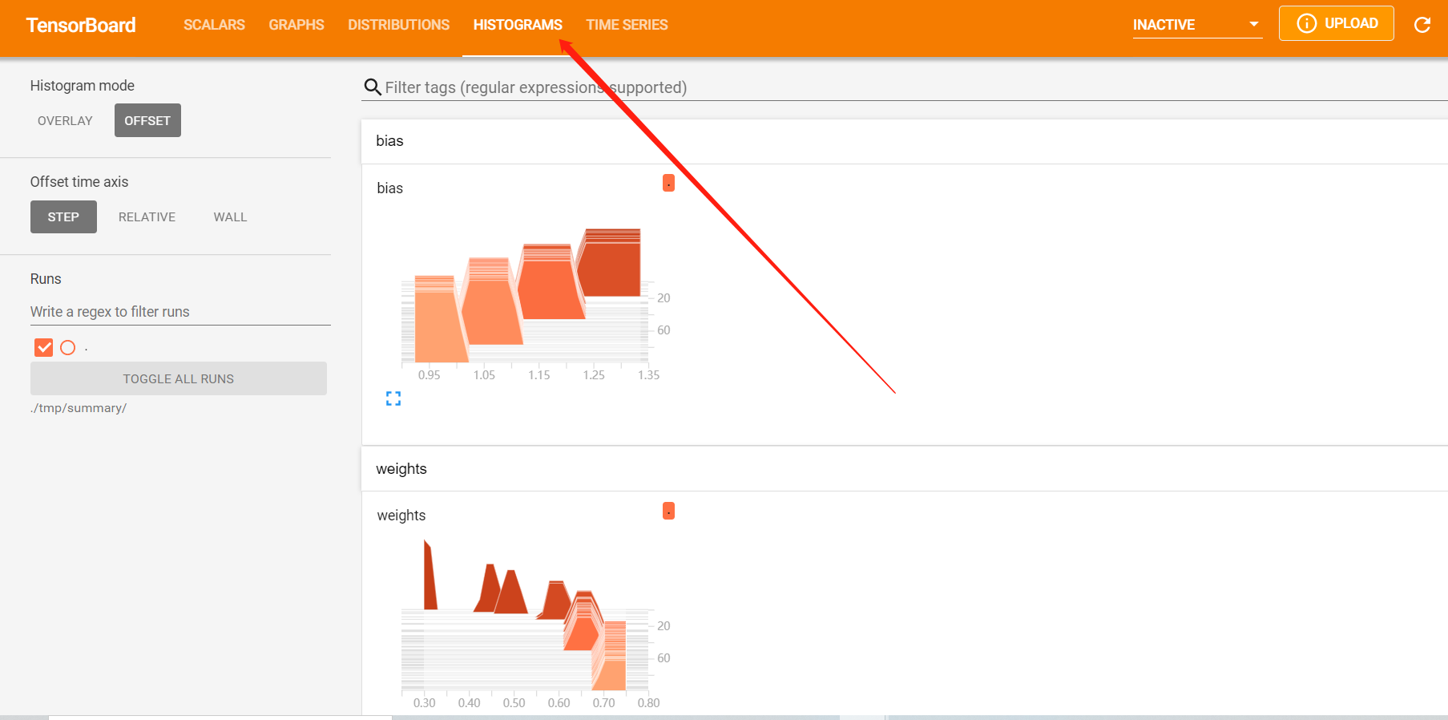This screenshot has height=720, width=1448.
Task: Open the INACTIVE dashboards dropdown
Action: point(1197,25)
